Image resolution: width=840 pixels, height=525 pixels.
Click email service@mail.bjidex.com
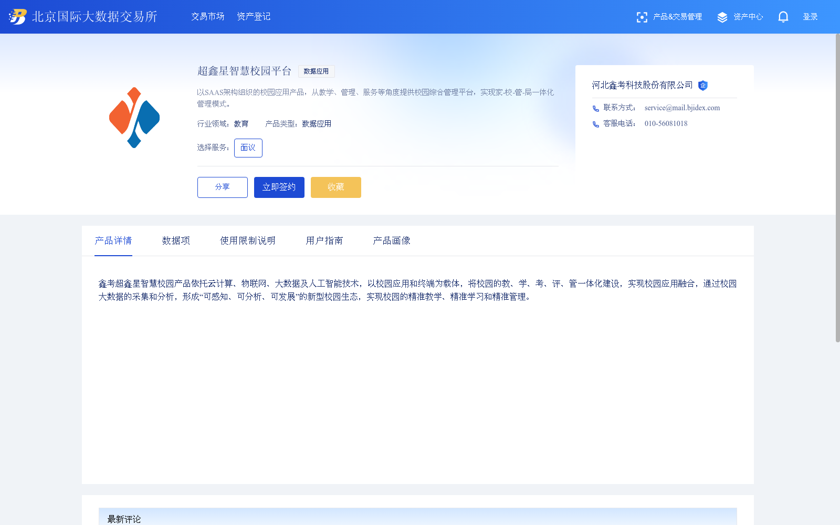pyautogui.click(x=682, y=108)
